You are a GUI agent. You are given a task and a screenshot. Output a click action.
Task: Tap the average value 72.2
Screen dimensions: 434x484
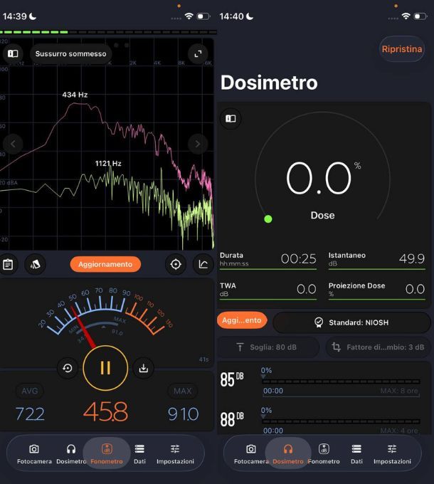[x=30, y=414]
